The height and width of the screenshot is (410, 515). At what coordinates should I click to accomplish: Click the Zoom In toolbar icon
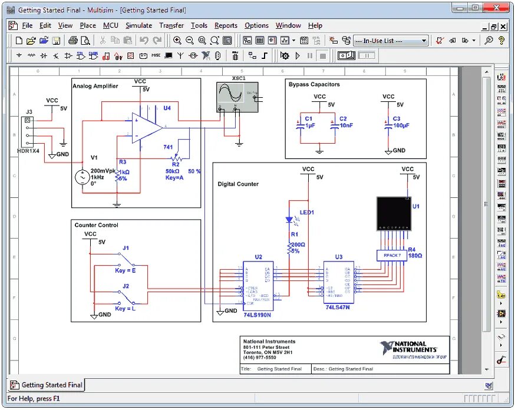(x=177, y=40)
